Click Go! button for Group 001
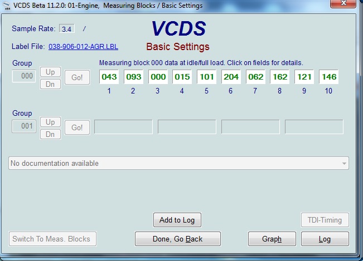 pyautogui.click(x=77, y=127)
